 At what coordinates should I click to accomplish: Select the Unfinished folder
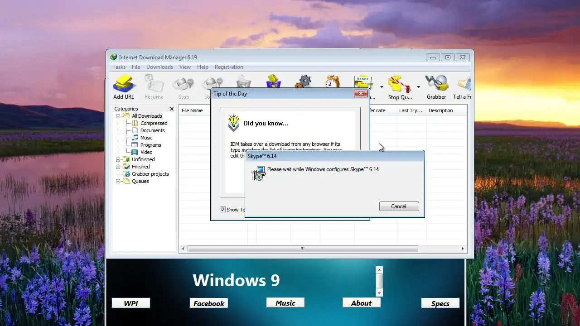point(143,159)
